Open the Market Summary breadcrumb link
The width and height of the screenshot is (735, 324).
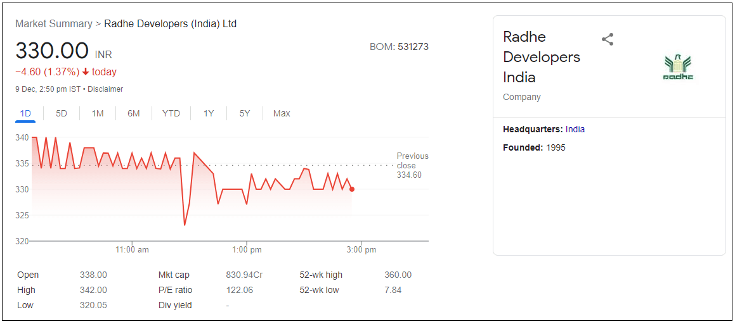click(54, 23)
